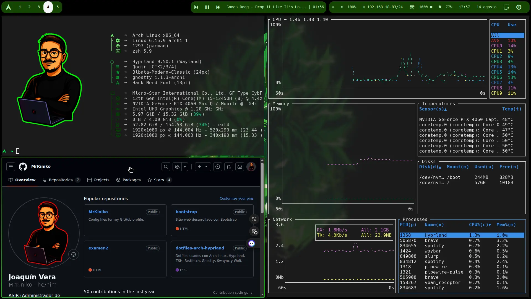Screen dimensions: 531x299
Task: Click the Copilot icon button
Action: pyautogui.click(x=177, y=167)
